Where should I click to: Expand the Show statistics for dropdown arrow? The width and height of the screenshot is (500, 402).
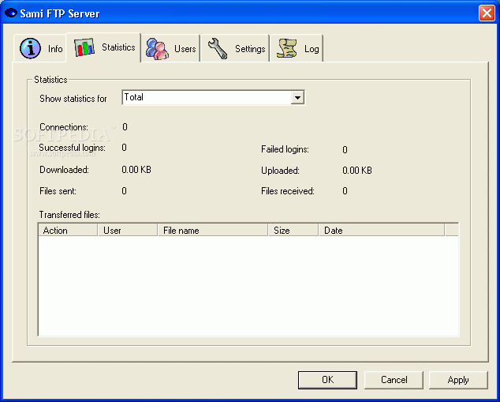tap(297, 98)
